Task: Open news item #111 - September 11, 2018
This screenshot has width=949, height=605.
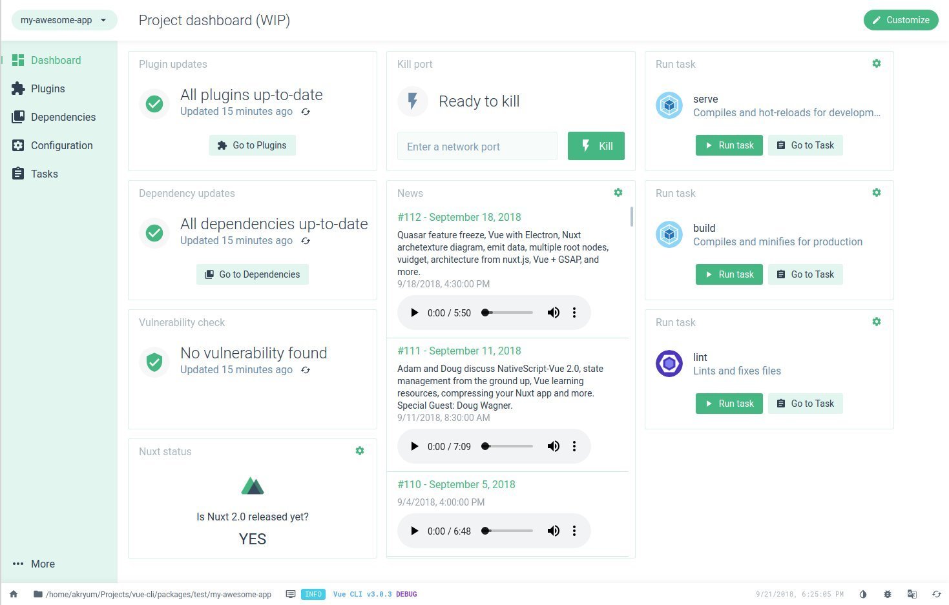Action: (x=459, y=351)
